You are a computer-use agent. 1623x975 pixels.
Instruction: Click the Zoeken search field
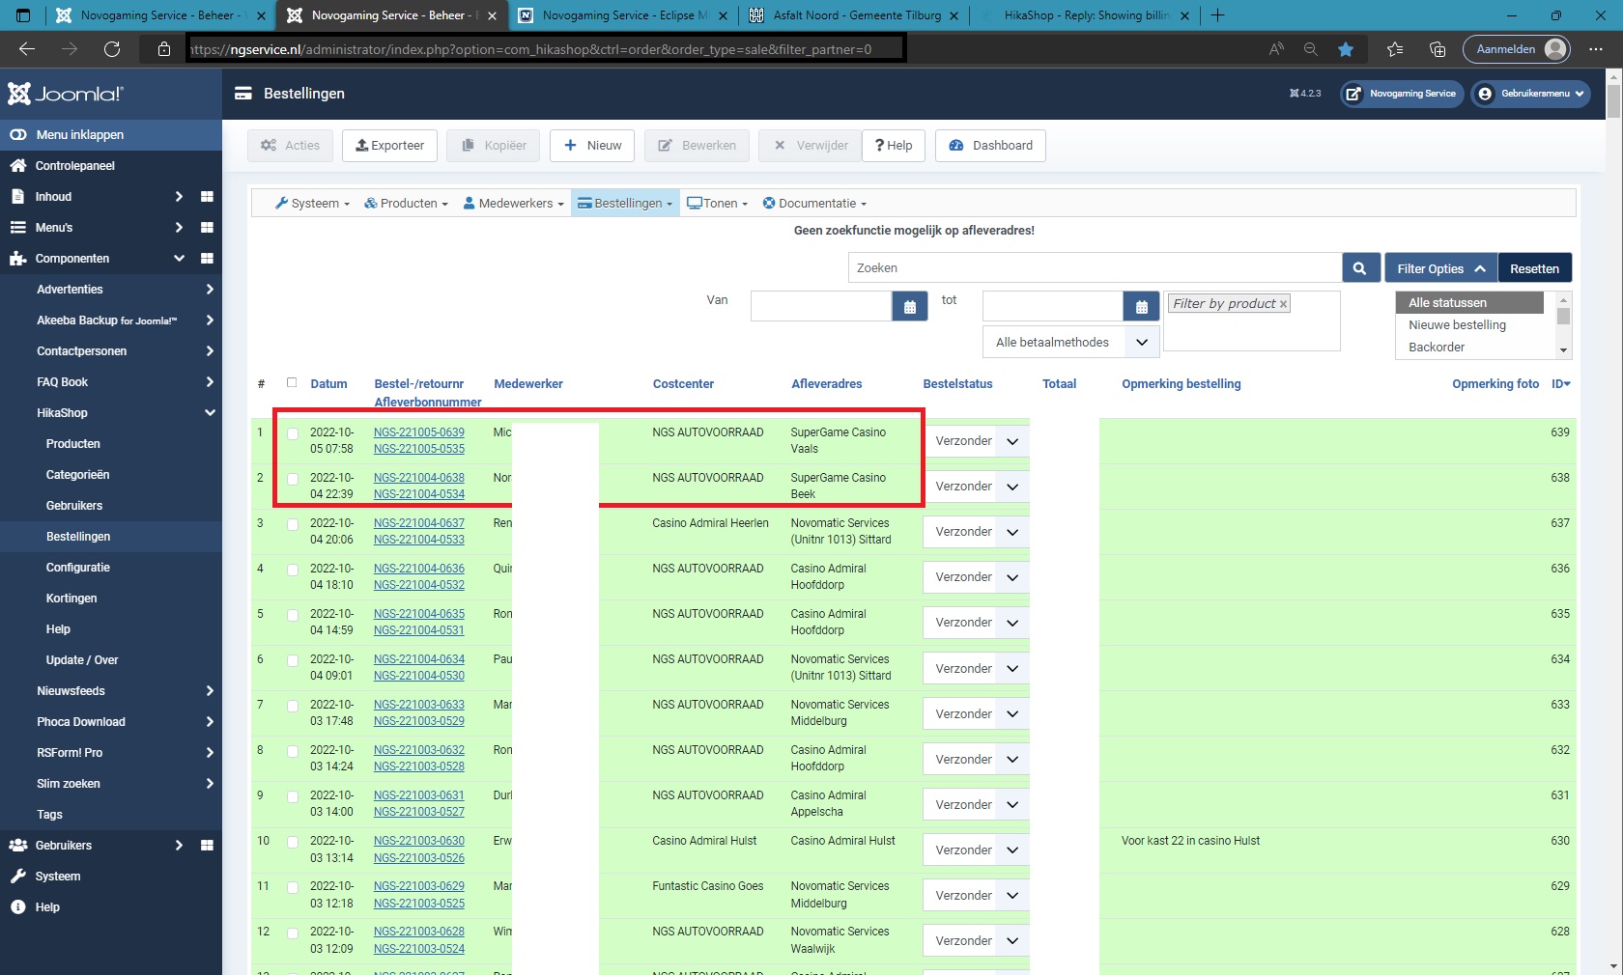coord(1094,268)
